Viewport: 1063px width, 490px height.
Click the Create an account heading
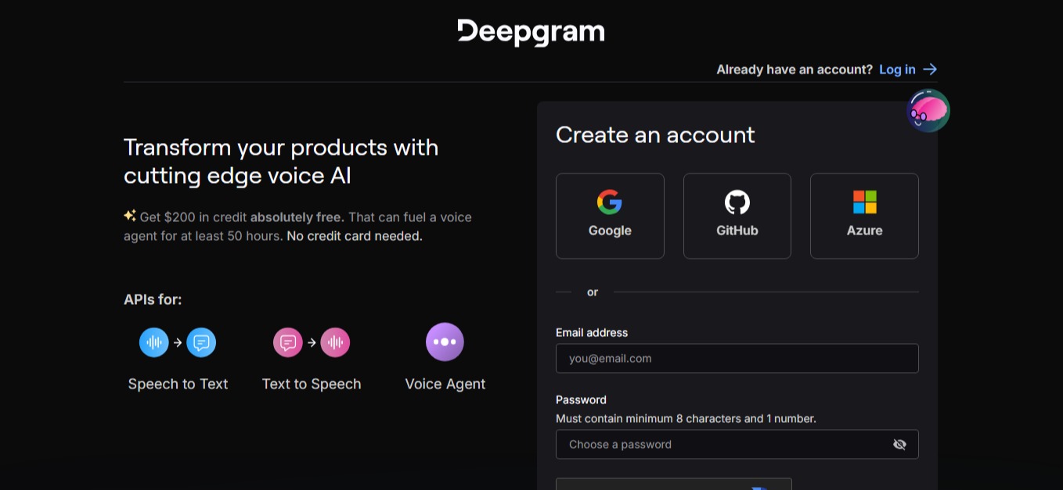point(655,134)
